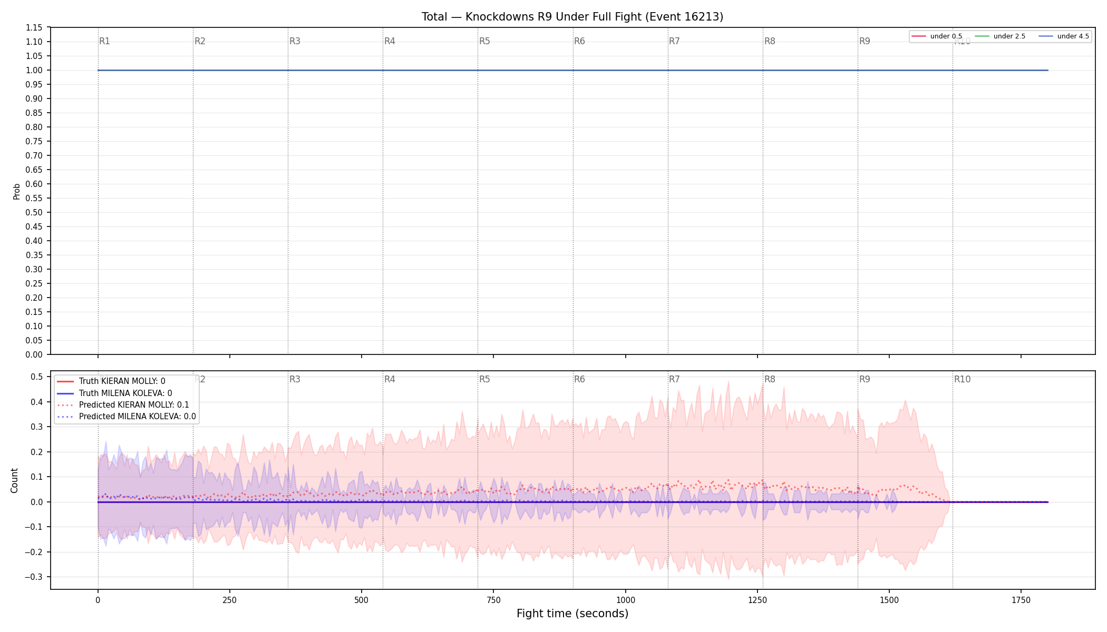The height and width of the screenshot is (632, 1107).
Task: Click the "1250" x-axis tick label
Action: tap(757, 600)
